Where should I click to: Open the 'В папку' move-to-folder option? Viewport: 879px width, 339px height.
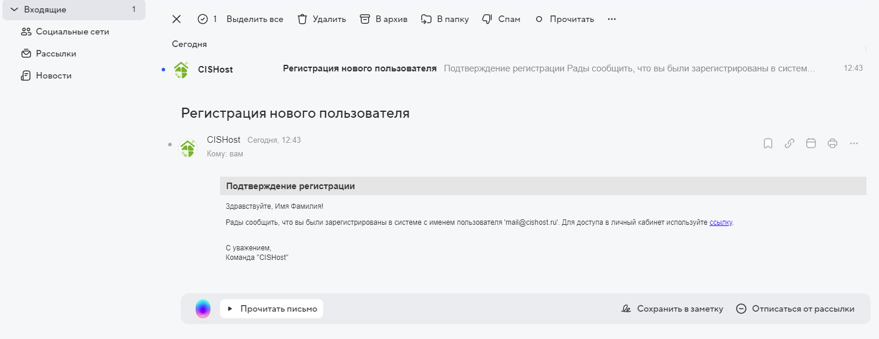coord(445,19)
